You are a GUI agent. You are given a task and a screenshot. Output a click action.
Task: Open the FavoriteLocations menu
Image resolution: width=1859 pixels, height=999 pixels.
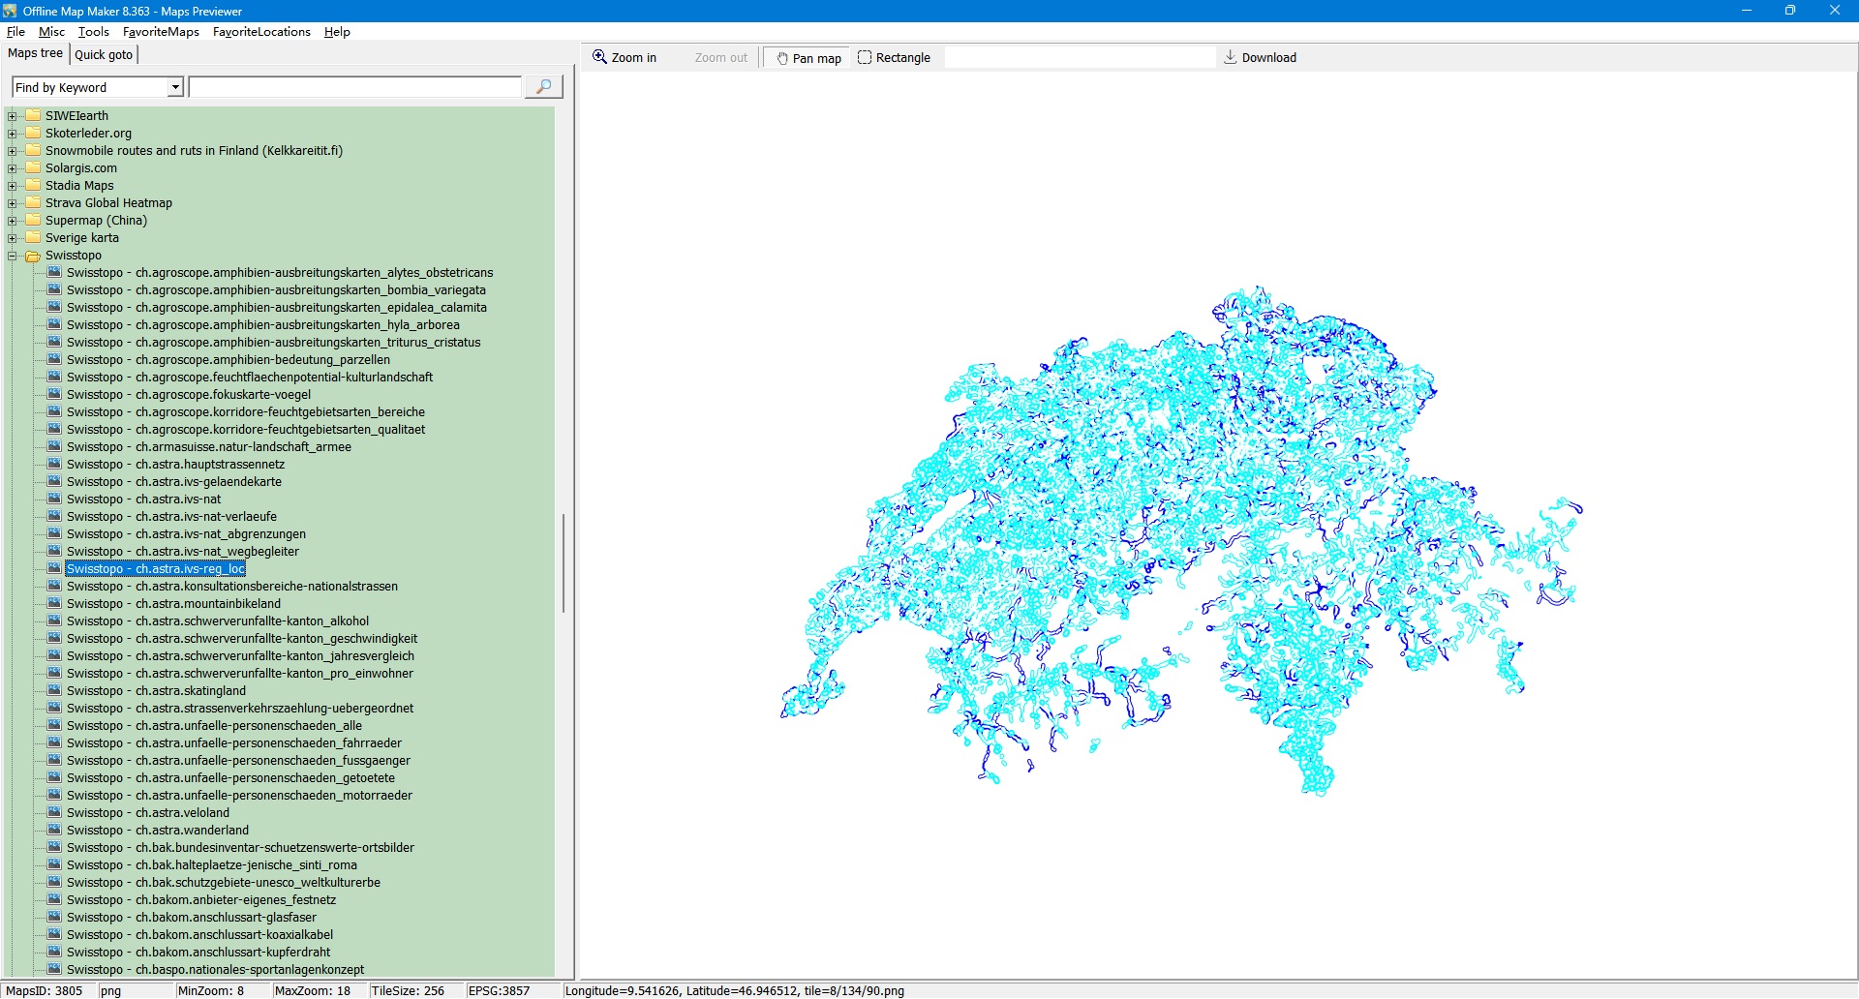pos(261,32)
